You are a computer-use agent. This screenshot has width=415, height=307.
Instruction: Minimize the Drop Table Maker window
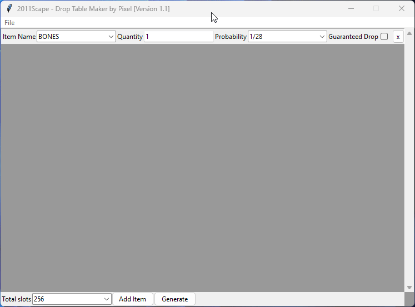coord(351,8)
